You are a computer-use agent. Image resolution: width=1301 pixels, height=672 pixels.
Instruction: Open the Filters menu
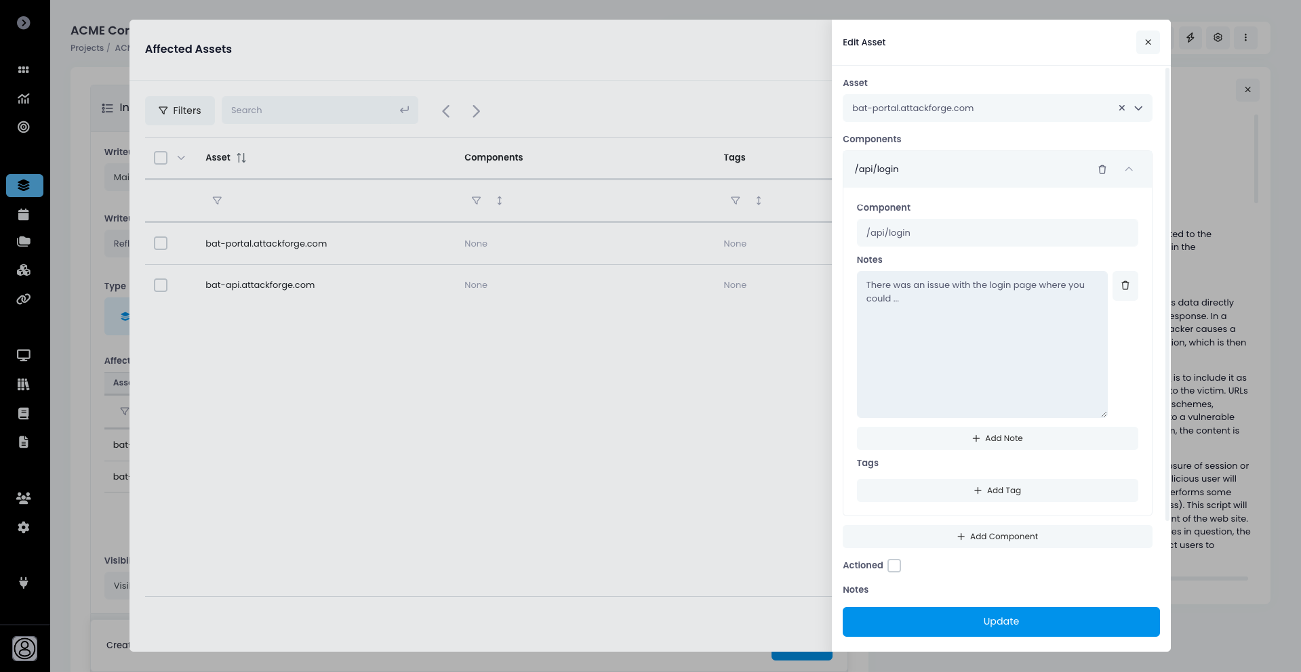click(x=180, y=110)
